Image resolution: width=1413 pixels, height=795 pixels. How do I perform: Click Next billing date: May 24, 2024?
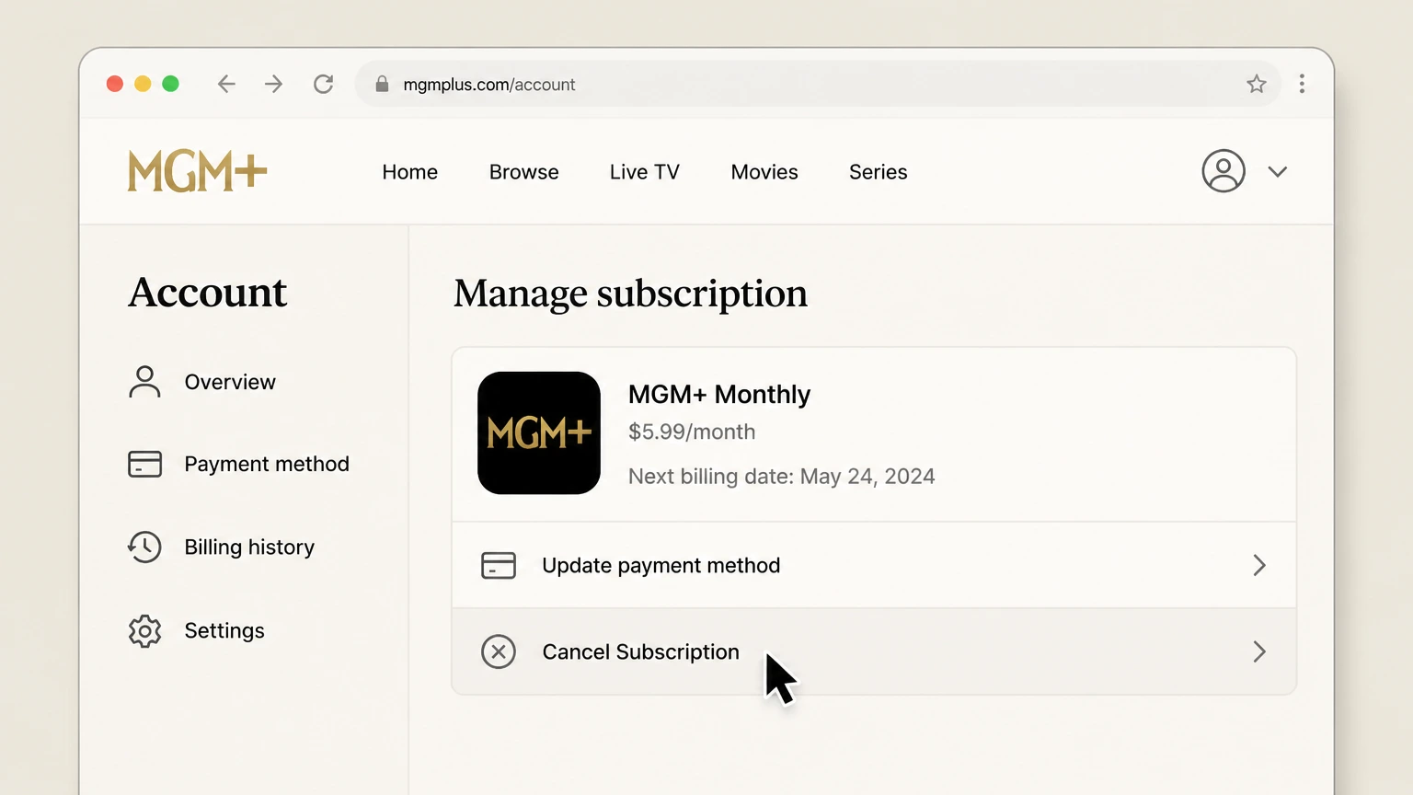pos(782,477)
